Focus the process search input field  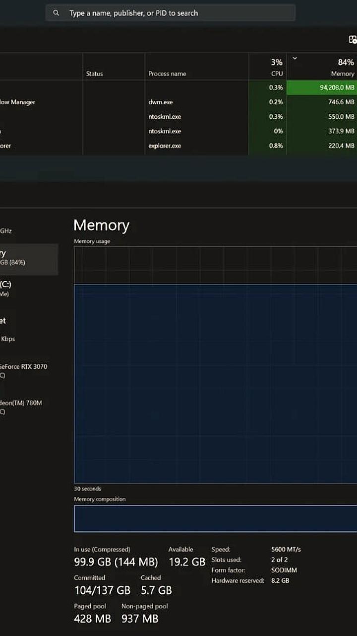(x=178, y=13)
